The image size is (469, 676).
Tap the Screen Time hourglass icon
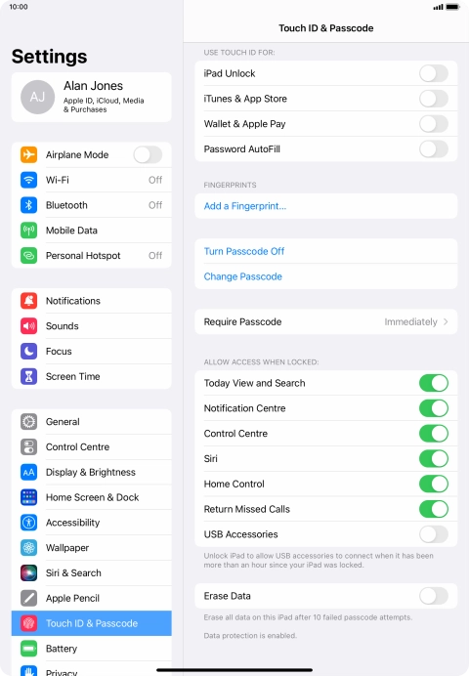click(x=29, y=376)
